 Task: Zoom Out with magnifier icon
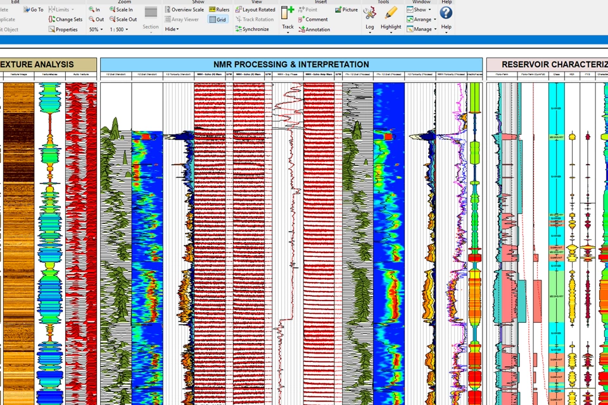click(96, 19)
